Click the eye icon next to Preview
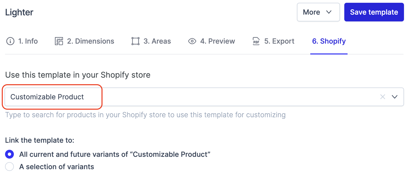This screenshot has width=407, height=177. point(192,41)
